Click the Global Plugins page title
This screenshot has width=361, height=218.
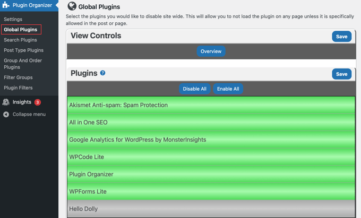coord(99,7)
